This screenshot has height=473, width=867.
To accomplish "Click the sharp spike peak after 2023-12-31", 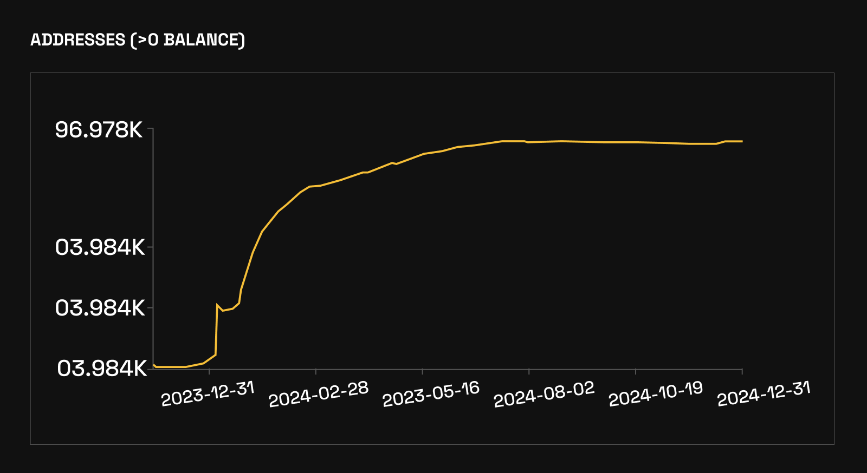I will 217,305.
